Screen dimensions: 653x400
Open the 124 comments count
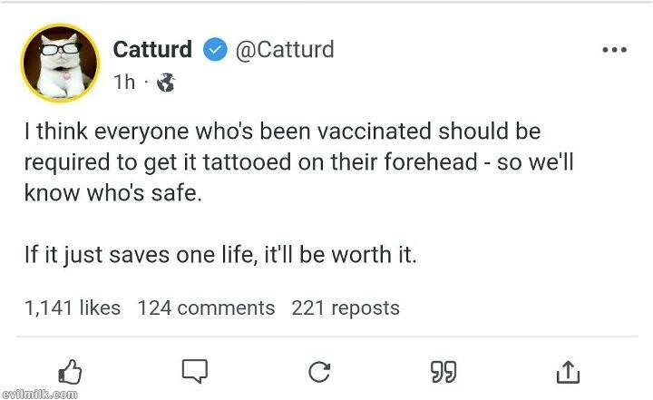(206, 308)
